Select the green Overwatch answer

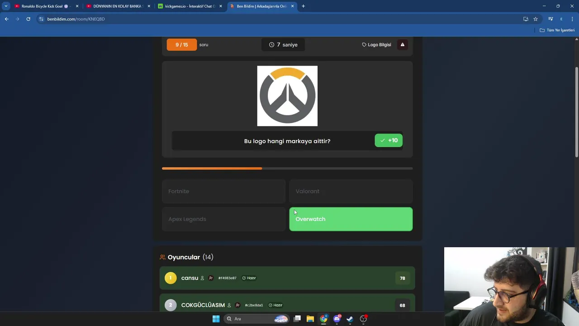pyautogui.click(x=351, y=219)
